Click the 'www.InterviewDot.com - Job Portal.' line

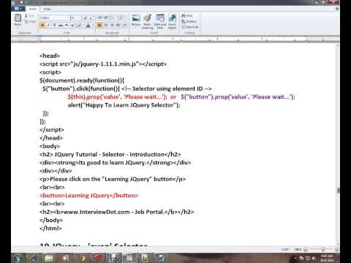pyautogui.click(x=117, y=212)
